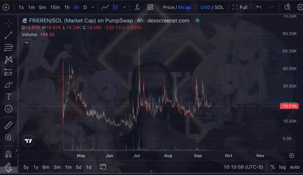
Task: Click the Volume 194.05 indicator label
Action: coord(38,34)
